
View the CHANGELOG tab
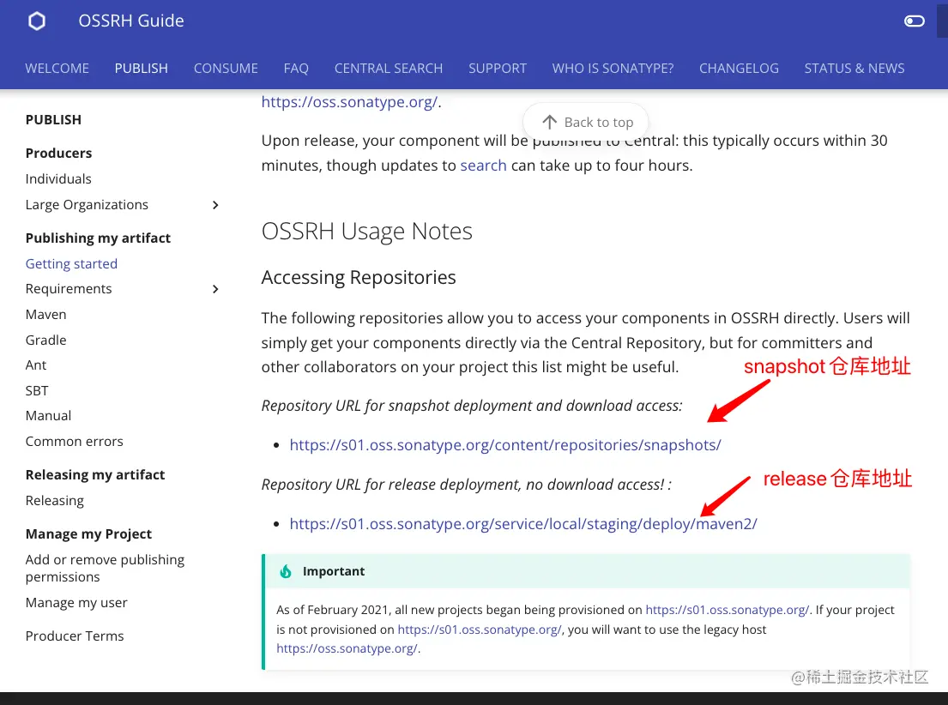[x=739, y=69]
